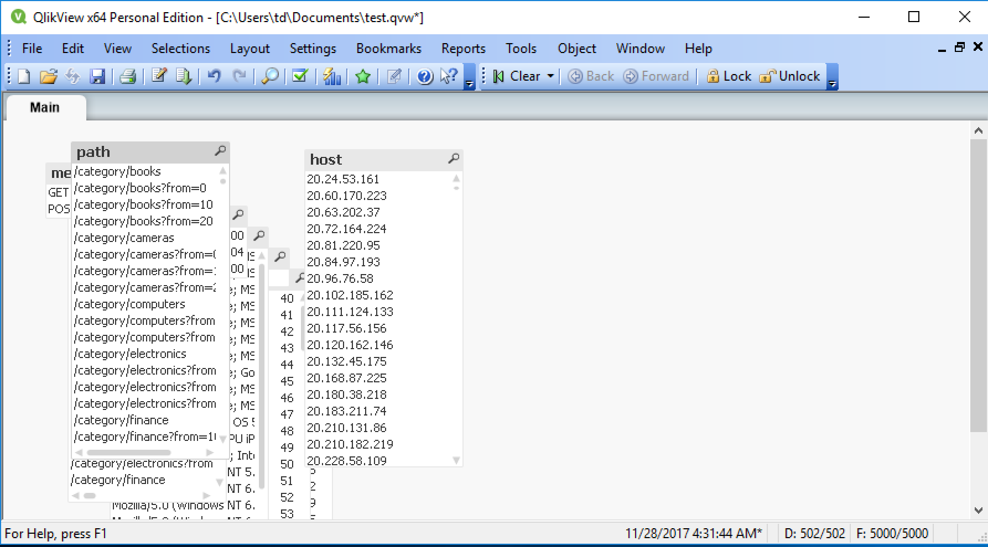
Task: Click Unlock selections button
Action: 789,76
